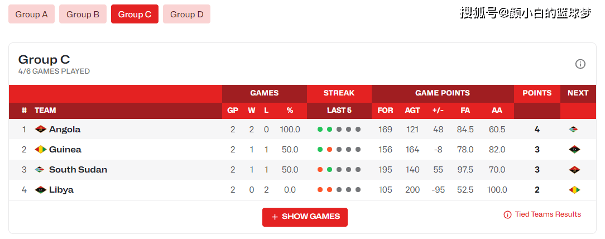Switch to the Group A tab
Screen dimensions: 605x239
pyautogui.click(x=31, y=15)
